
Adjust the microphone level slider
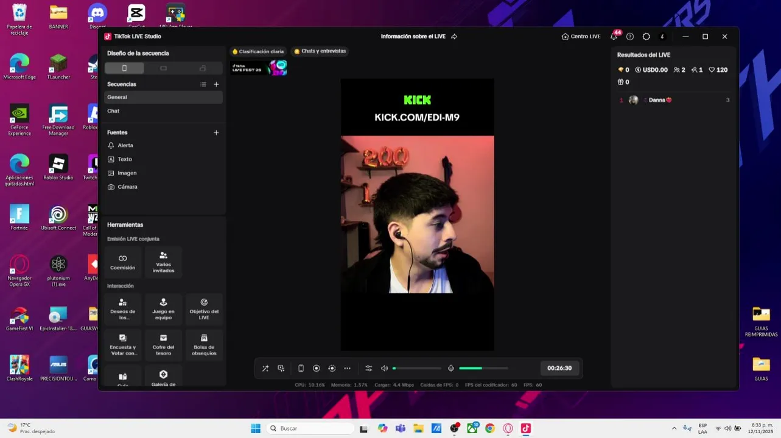tap(483, 368)
